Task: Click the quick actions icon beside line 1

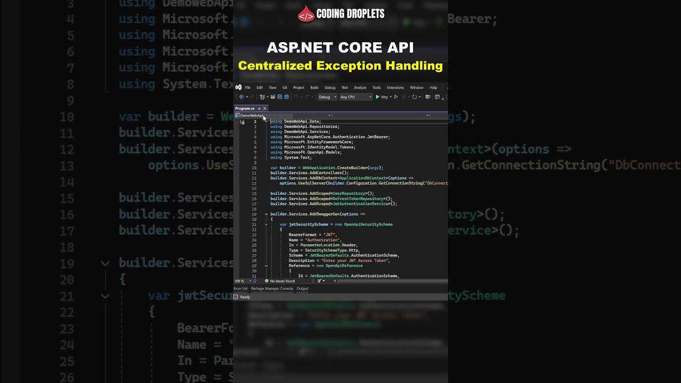Action: (x=242, y=122)
